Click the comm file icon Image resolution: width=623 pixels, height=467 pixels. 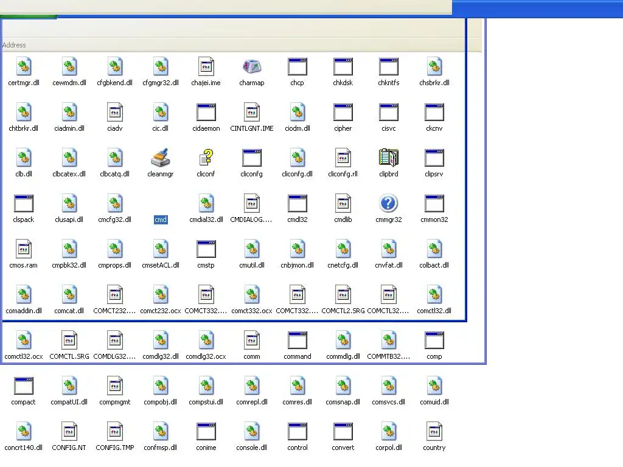click(251, 341)
